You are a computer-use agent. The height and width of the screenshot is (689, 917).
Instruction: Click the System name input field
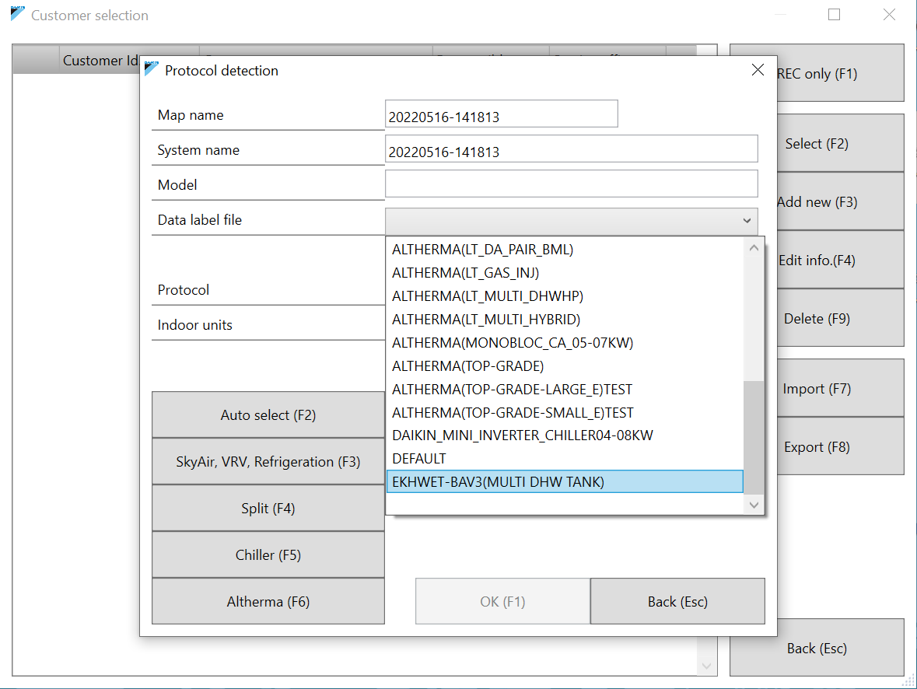572,149
